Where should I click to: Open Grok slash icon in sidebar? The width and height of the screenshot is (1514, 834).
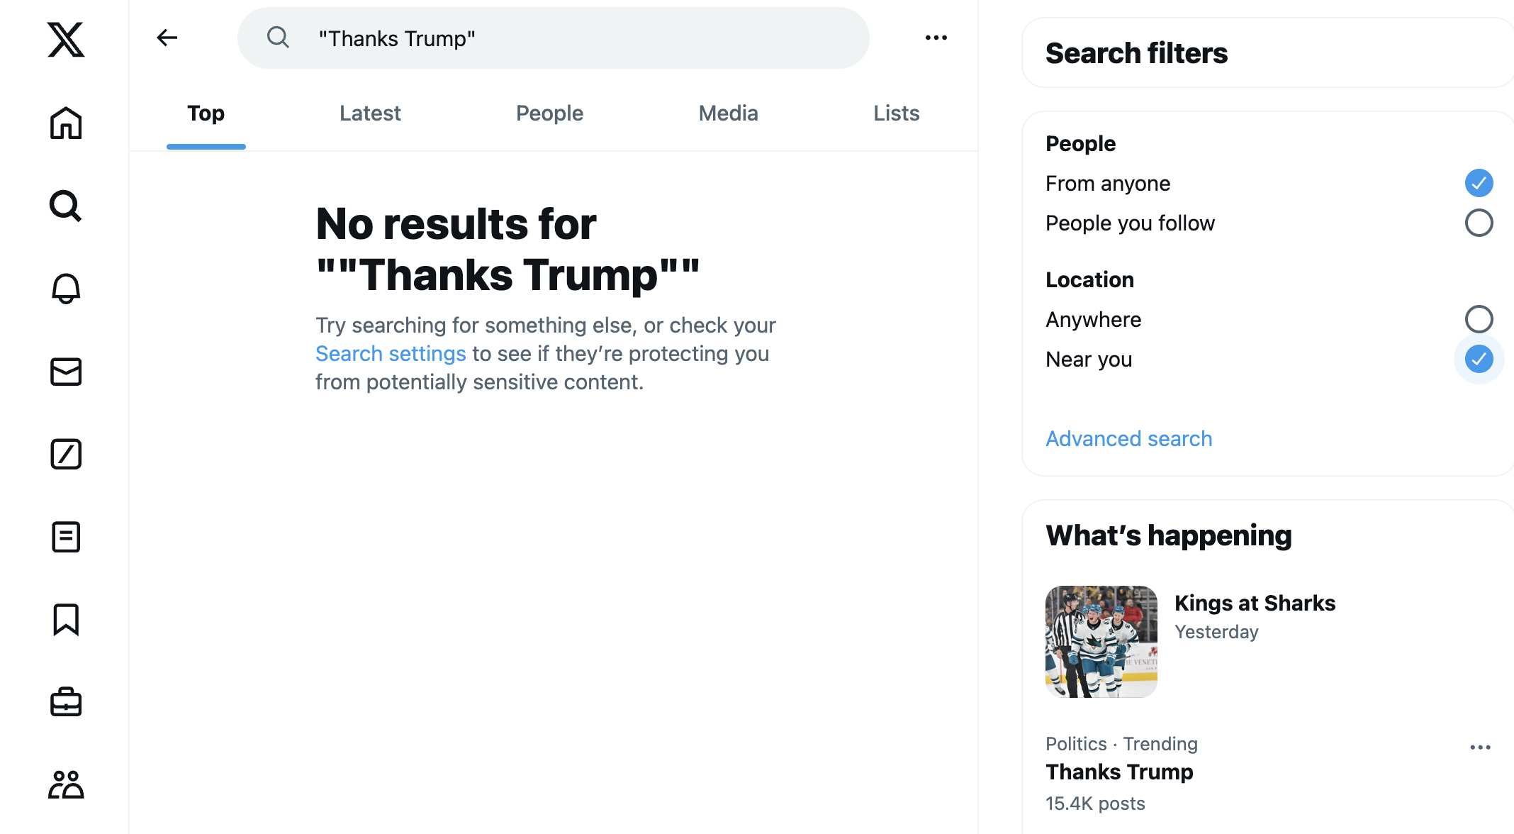pyautogui.click(x=66, y=454)
